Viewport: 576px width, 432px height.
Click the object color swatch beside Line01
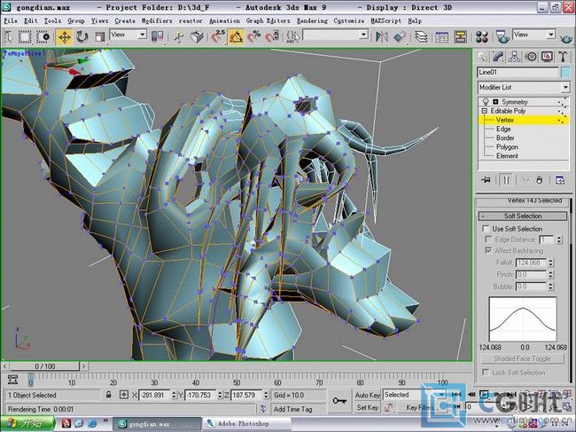pos(566,73)
